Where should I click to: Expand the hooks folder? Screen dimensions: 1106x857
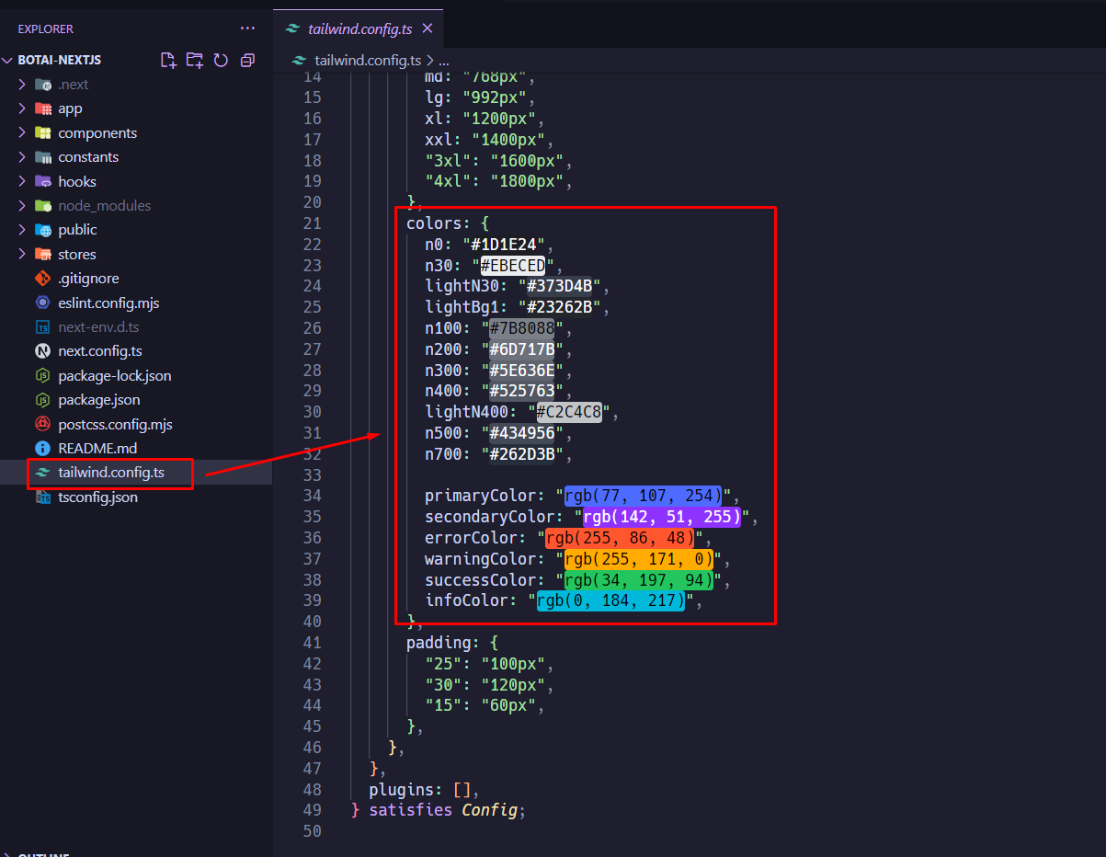pyautogui.click(x=22, y=181)
